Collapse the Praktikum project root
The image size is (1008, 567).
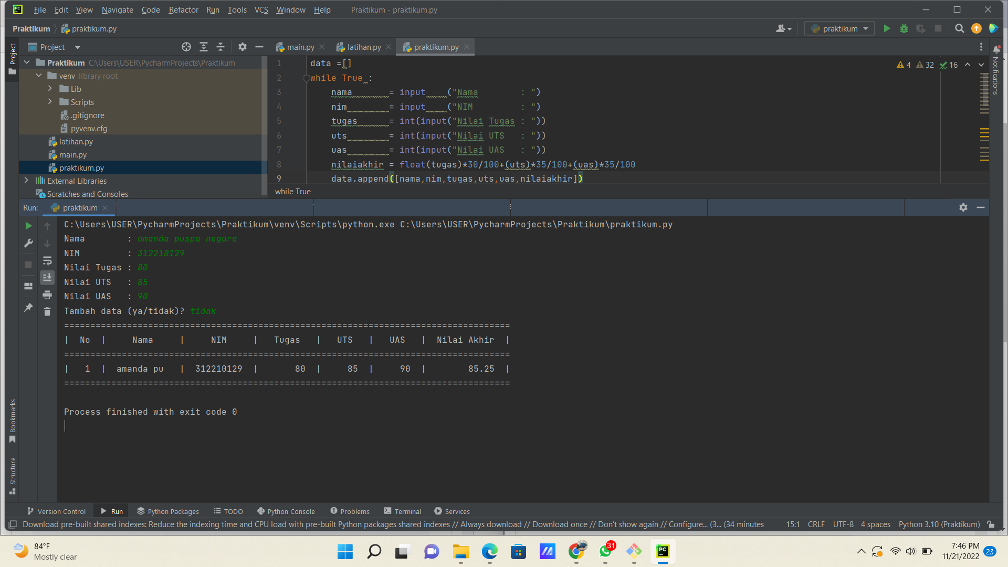[27, 62]
